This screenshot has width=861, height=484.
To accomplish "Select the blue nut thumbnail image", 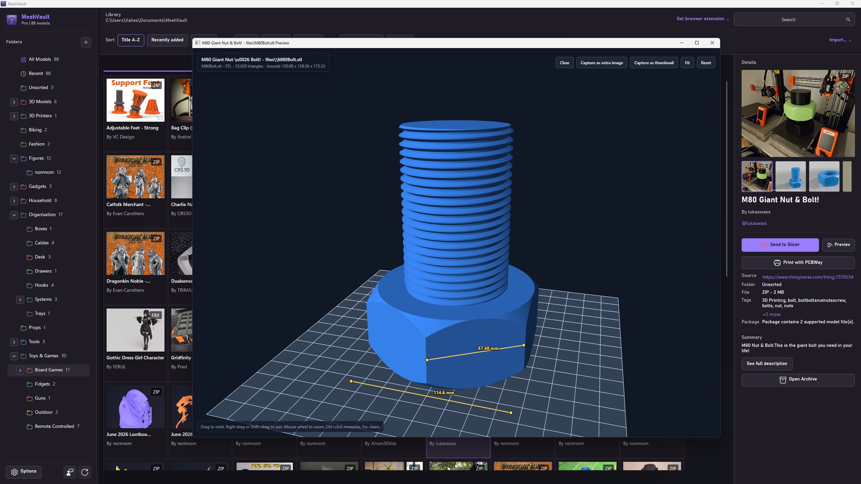I will pyautogui.click(x=824, y=176).
